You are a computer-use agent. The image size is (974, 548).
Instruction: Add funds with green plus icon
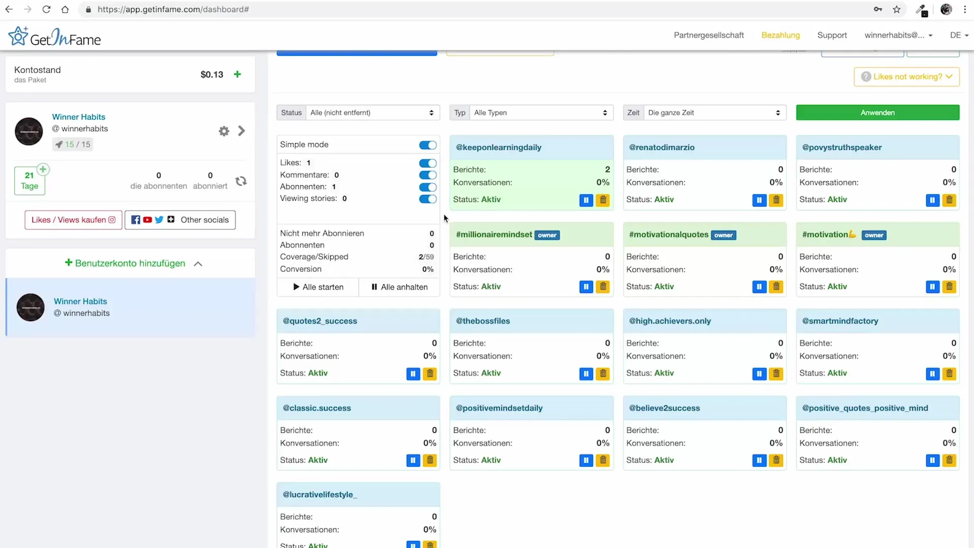pyautogui.click(x=237, y=74)
